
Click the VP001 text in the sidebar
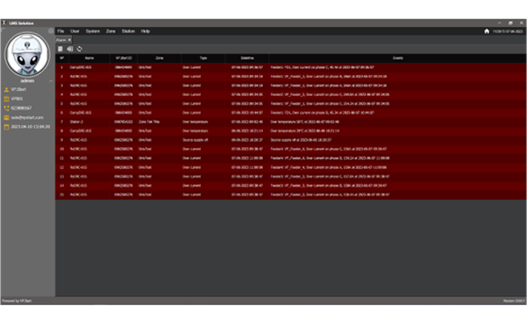tap(17, 99)
